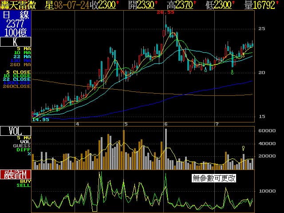
Task: Click the red up-arrow next to 收2300
Action: tap(117, 4)
